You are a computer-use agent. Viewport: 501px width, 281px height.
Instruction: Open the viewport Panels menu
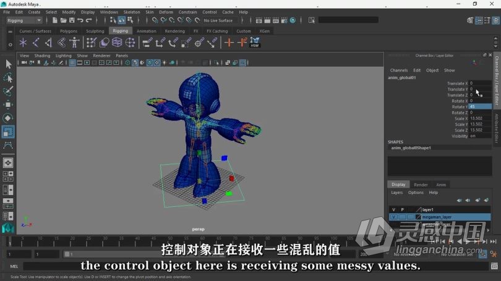122,56
